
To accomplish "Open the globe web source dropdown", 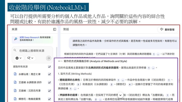I will pos(19,58).
